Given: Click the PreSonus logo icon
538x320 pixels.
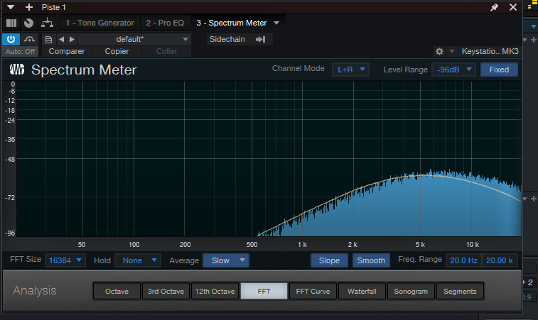Looking at the screenshot, I should coord(17,70).
